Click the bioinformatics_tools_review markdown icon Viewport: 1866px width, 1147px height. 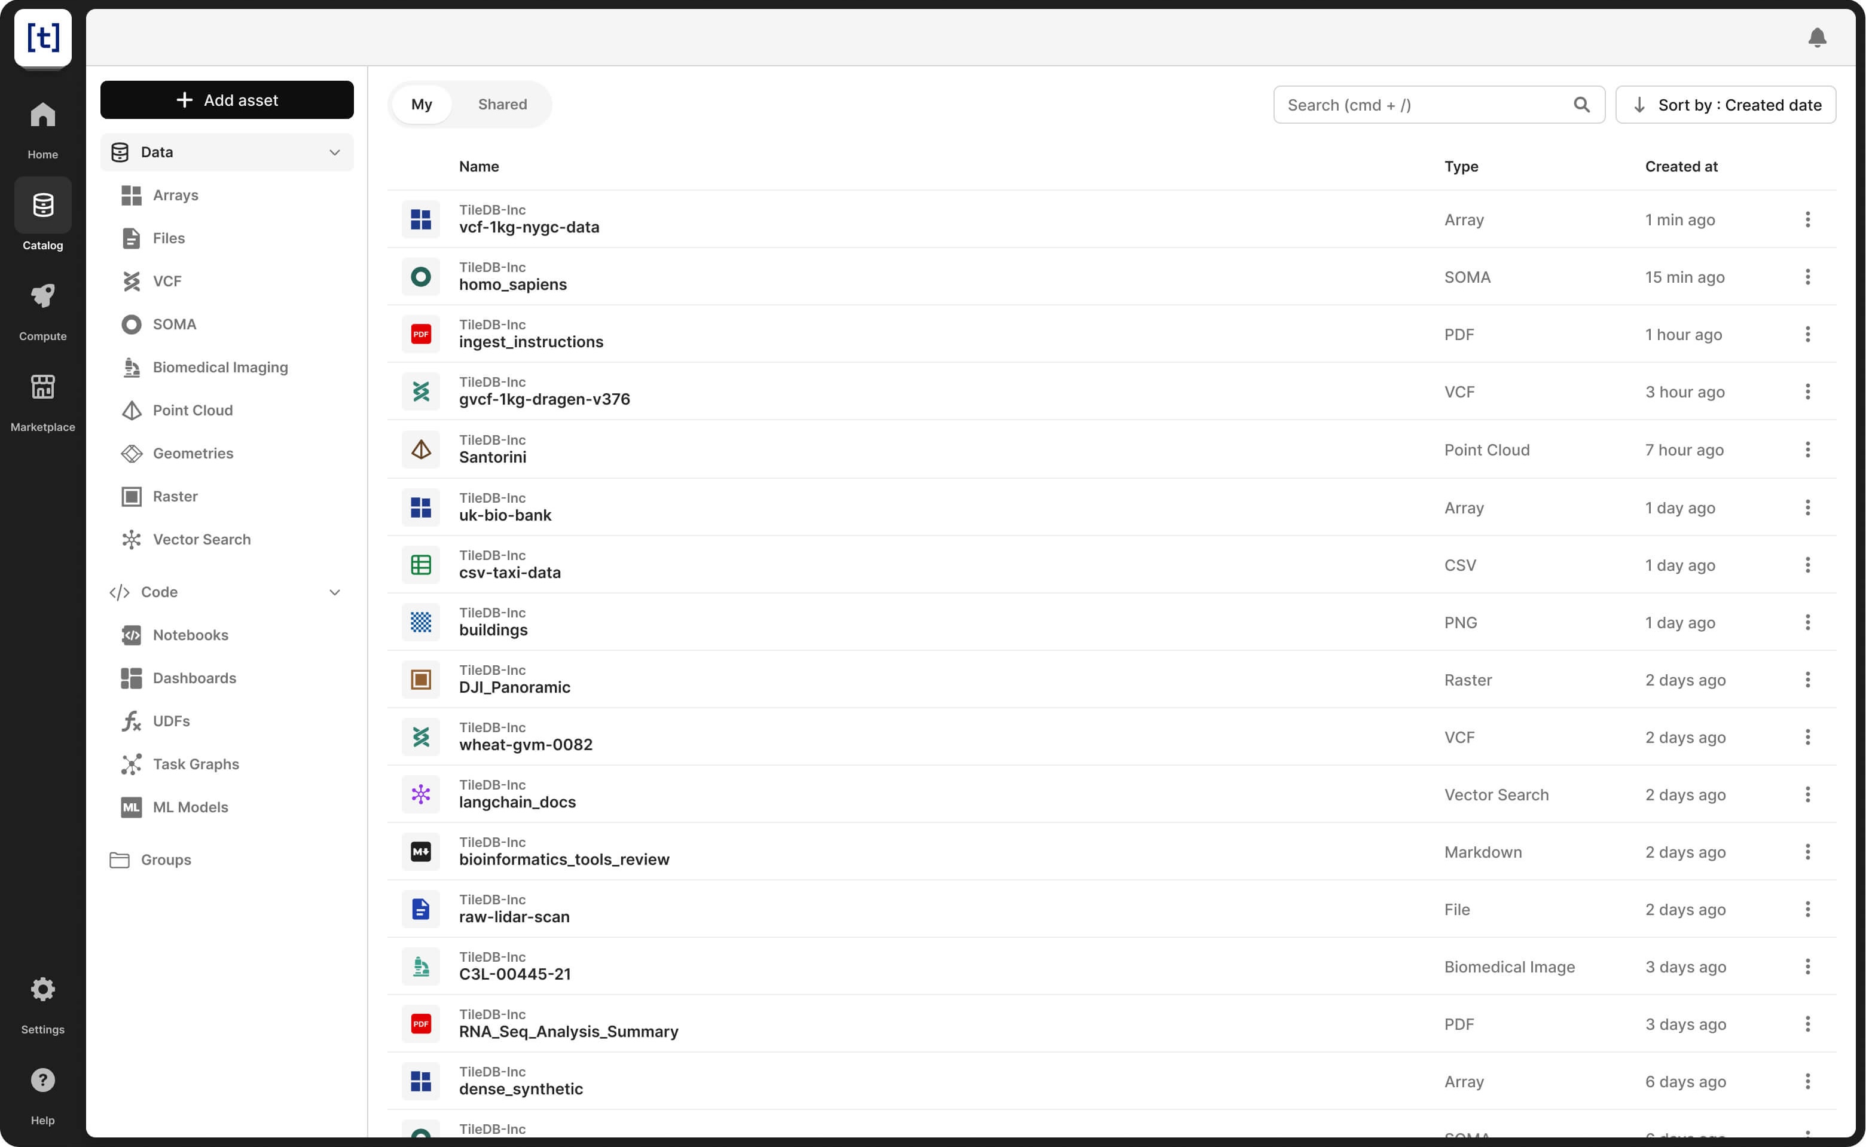(421, 852)
